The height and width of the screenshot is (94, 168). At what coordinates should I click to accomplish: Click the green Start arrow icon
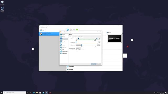pyautogui.click(x=77, y=30)
